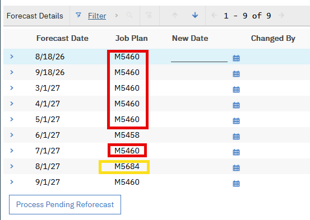The width and height of the screenshot is (310, 220).
Task: Sort by Changed By column header
Action: pyautogui.click(x=273, y=39)
